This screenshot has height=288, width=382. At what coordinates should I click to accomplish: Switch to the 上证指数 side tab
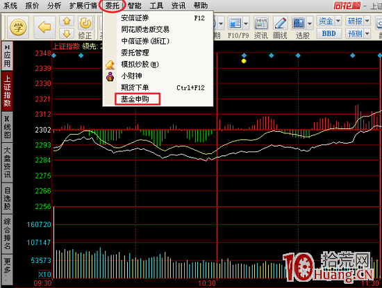coord(8,91)
